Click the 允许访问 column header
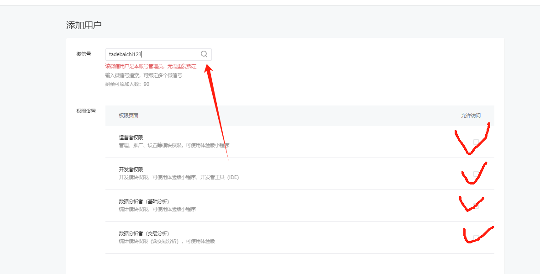This screenshot has width=540, height=274. (471, 116)
